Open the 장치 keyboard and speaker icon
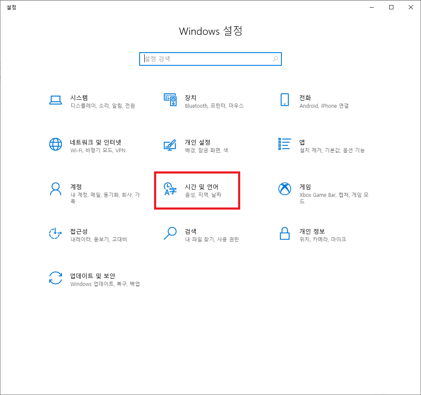Screen dimensions: 421x395 170,100
